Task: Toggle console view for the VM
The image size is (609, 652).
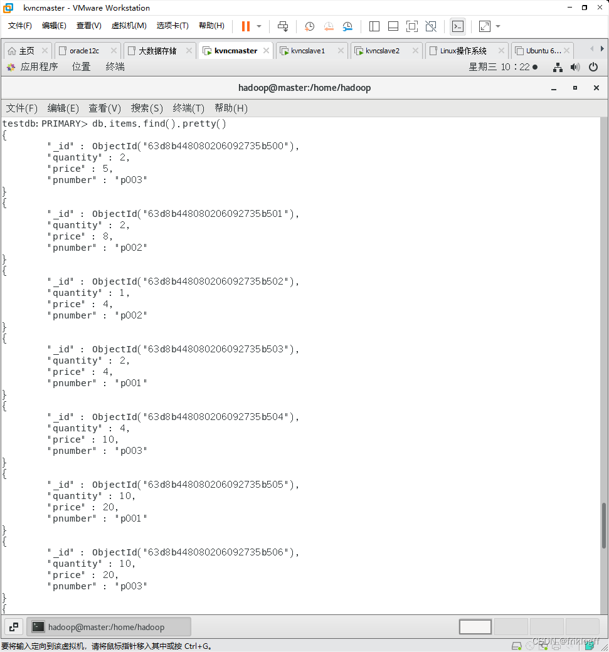Action: pos(457,26)
